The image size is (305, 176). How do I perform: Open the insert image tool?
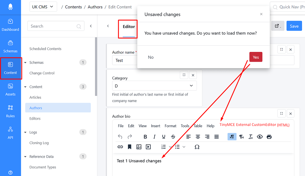139,147
